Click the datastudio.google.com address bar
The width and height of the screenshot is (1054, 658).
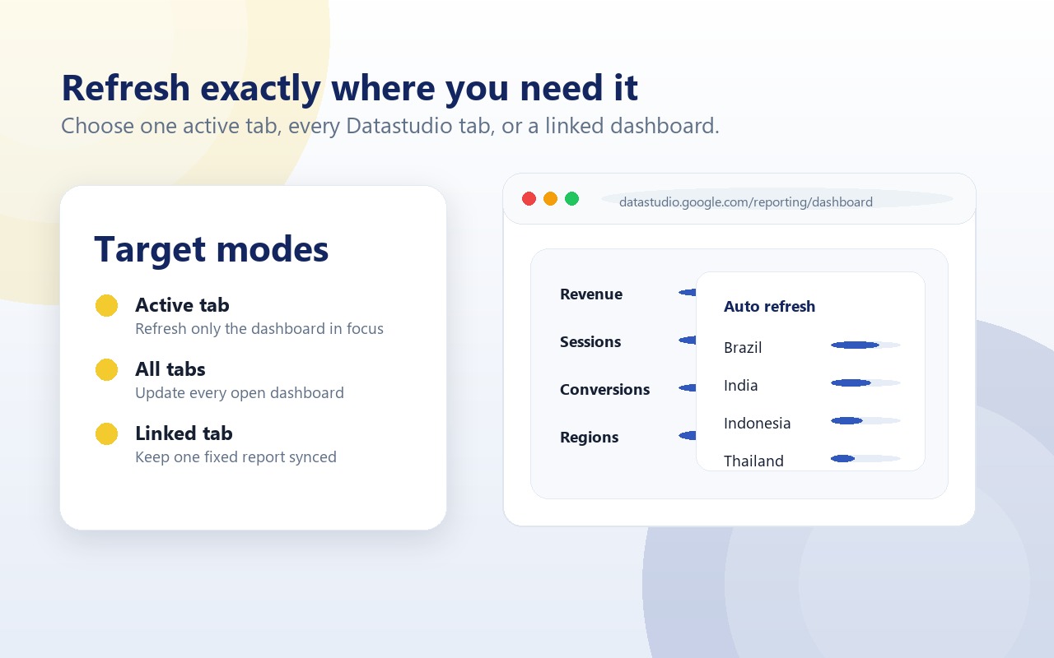point(777,199)
